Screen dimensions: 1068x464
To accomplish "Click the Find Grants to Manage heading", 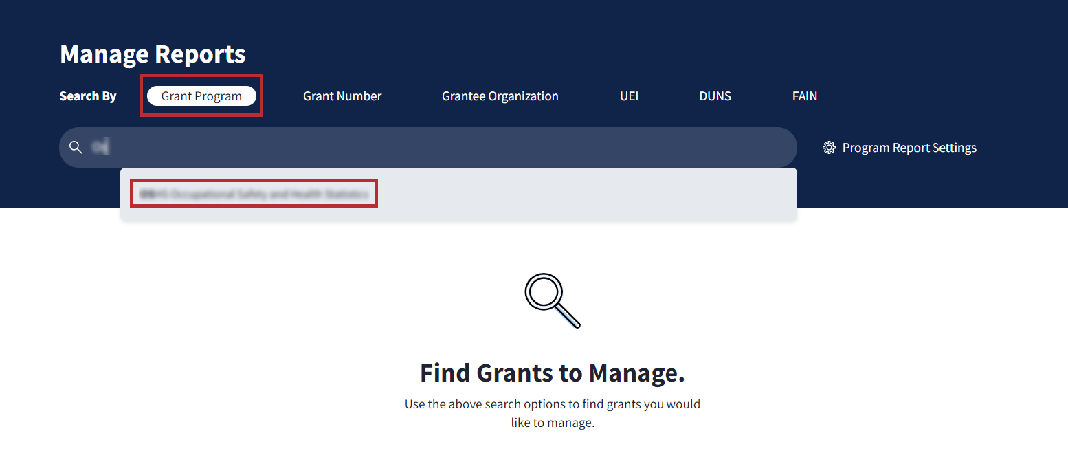I will 552,373.
